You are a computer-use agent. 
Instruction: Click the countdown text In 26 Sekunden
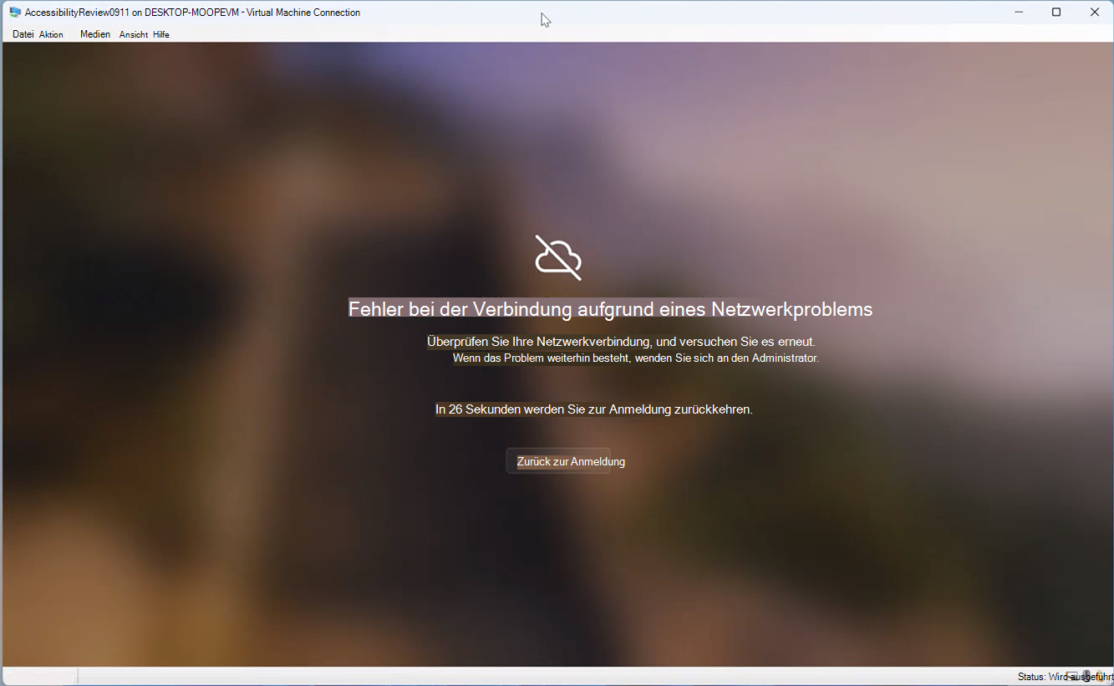pos(478,409)
